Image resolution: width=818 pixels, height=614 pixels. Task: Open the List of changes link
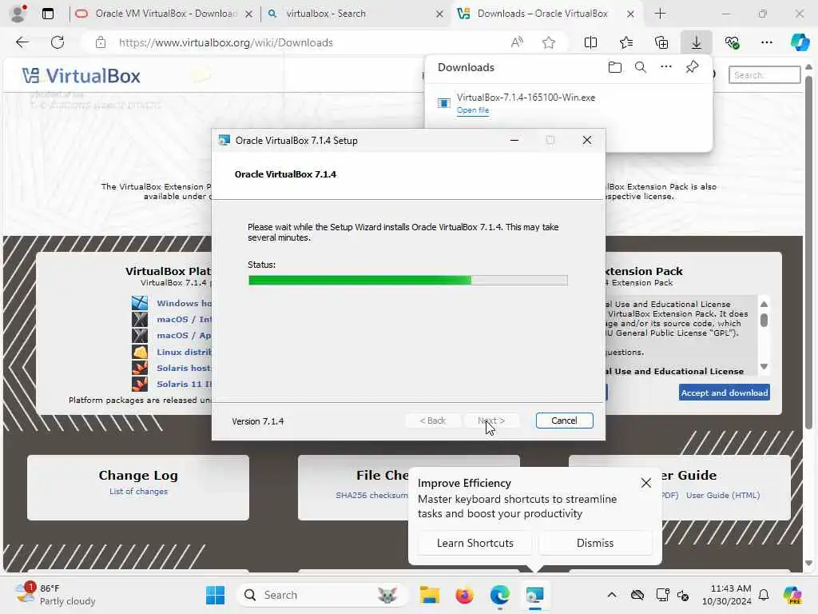click(x=138, y=492)
